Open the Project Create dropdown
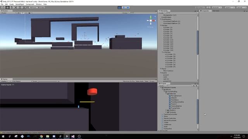Viewport: 248px width, 139px height. coord(162,86)
